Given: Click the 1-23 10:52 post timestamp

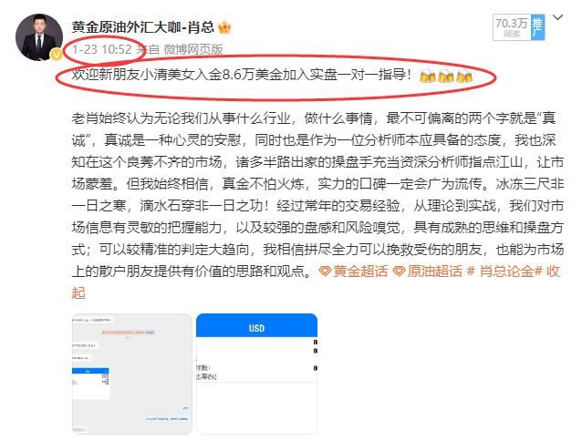Looking at the screenshot, I should pos(102,49).
